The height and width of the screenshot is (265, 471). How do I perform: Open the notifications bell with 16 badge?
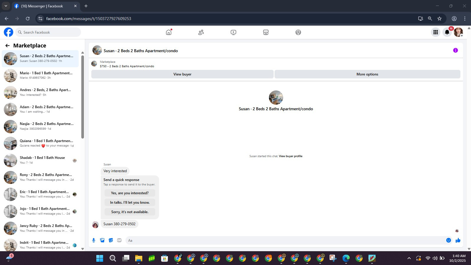point(447,32)
